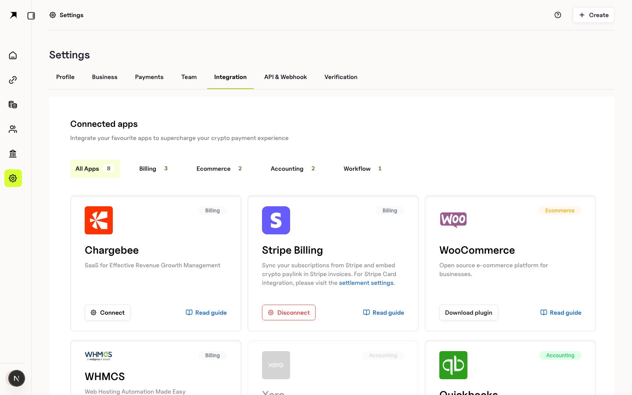Image resolution: width=632 pixels, height=395 pixels.
Task: Click the WooCommerce logo
Action: 453,220
